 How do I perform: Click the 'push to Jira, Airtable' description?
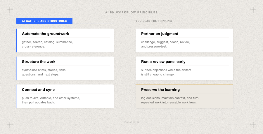pyautogui.click(x=51, y=100)
